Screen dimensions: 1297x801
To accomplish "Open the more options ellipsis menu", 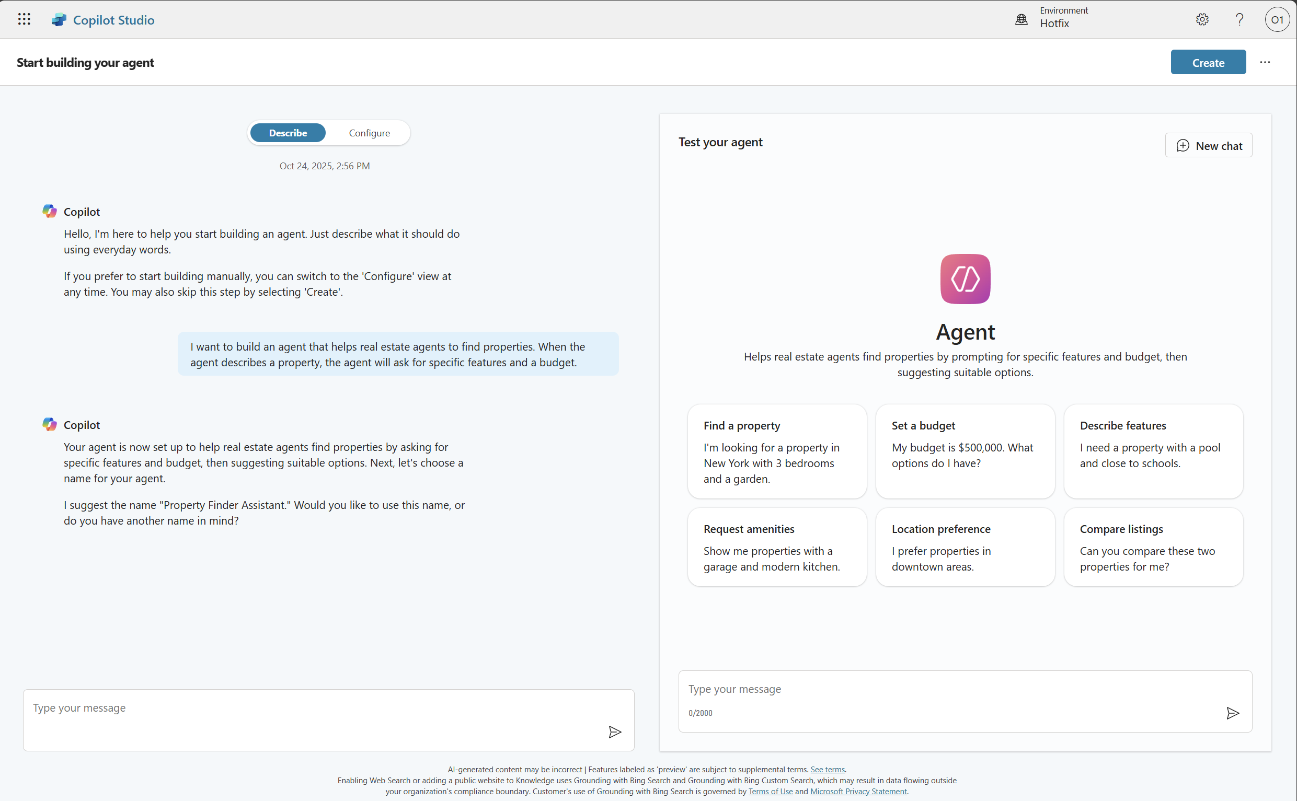I will pyautogui.click(x=1265, y=63).
